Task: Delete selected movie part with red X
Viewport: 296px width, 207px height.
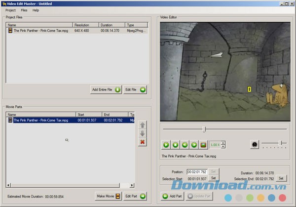Action: click(143, 142)
